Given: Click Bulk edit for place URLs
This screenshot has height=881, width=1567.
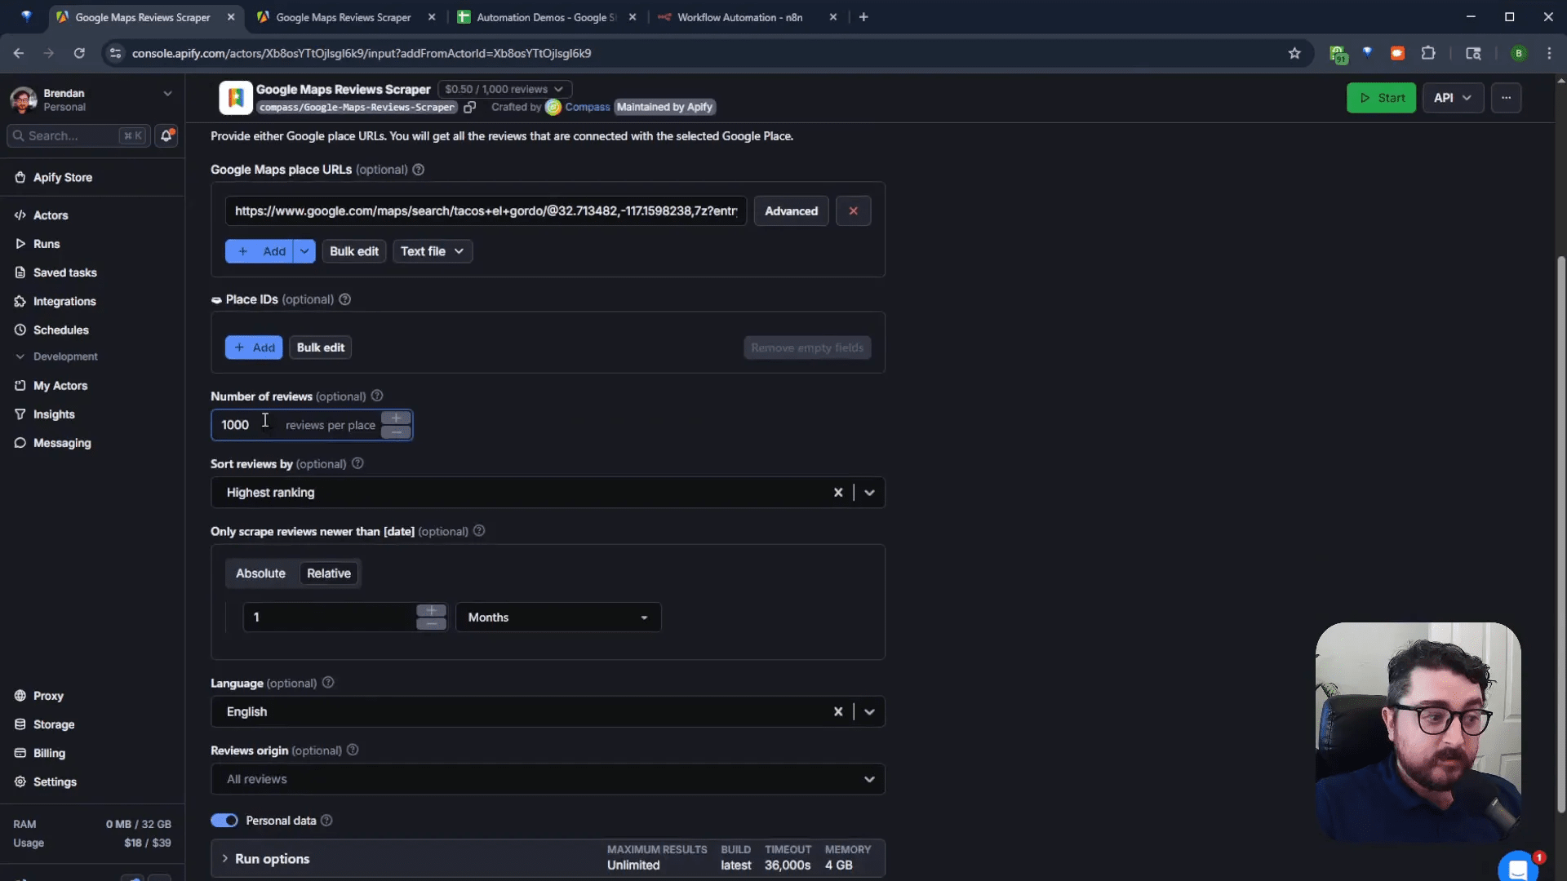Looking at the screenshot, I should point(353,251).
